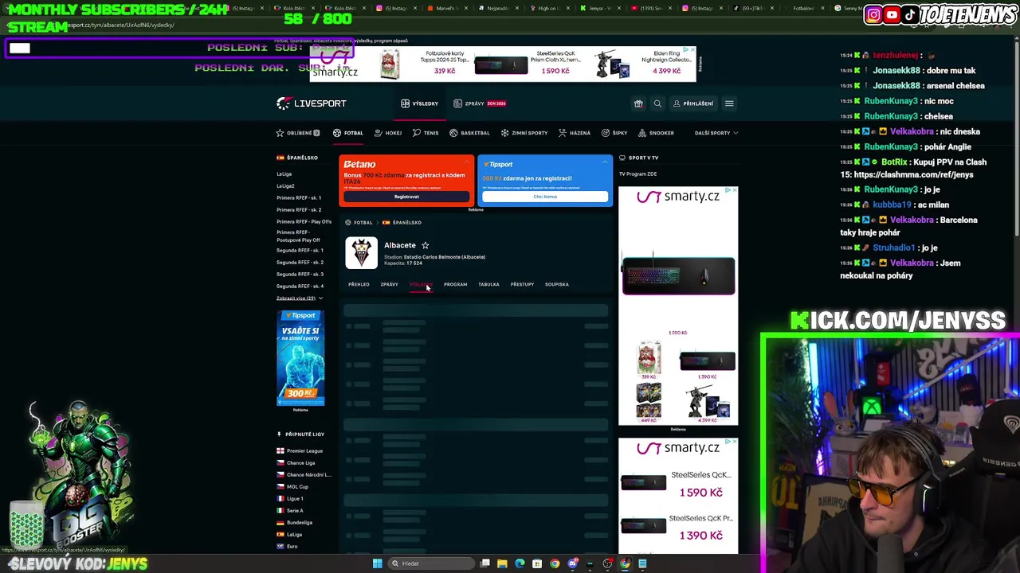Open TV Program ZDE link
1020x573 pixels.
pos(637,174)
